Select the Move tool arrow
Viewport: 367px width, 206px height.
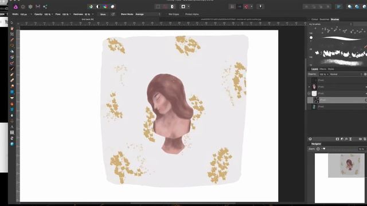coord(12,23)
